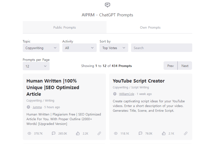Open the Activity dropdown showing All
The width and height of the screenshot is (198, 145).
[x=80, y=48]
